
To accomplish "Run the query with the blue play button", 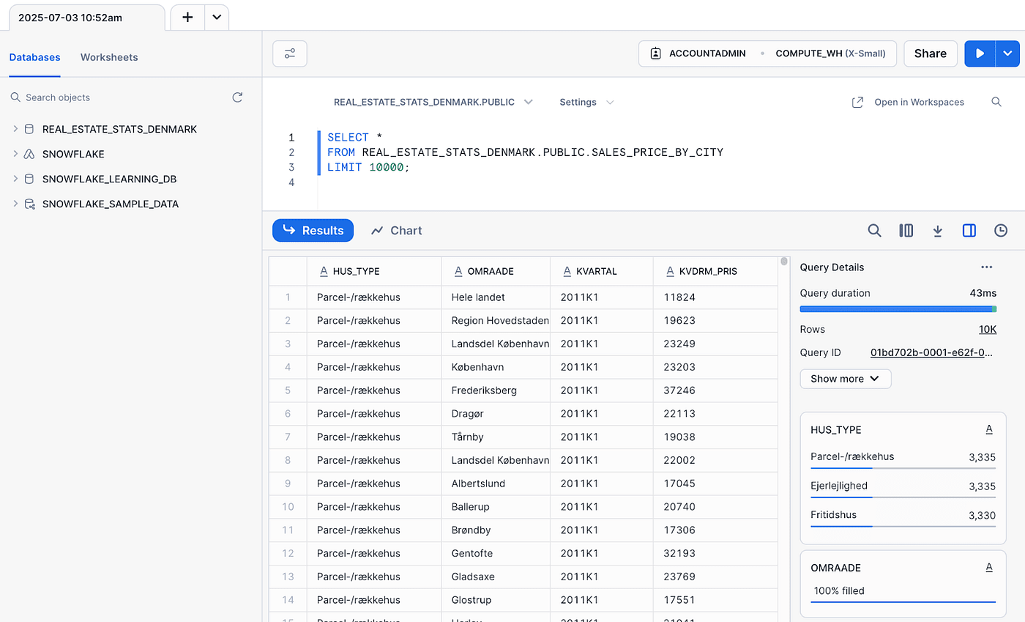I will [x=980, y=53].
